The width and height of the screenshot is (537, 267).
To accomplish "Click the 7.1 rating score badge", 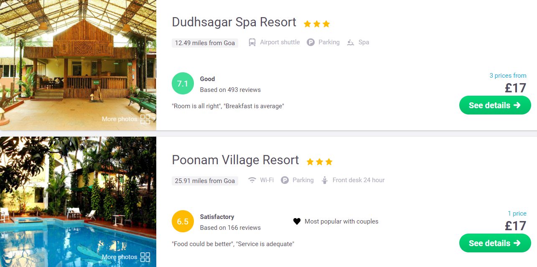I will coord(183,84).
